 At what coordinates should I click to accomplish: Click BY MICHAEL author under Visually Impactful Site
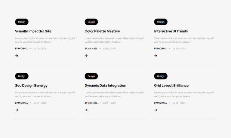click(21, 48)
